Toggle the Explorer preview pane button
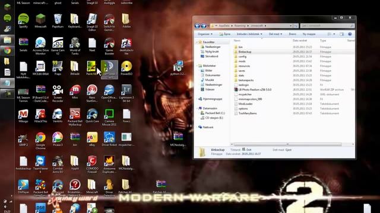This screenshot has width=380, height=213. coord(342,34)
